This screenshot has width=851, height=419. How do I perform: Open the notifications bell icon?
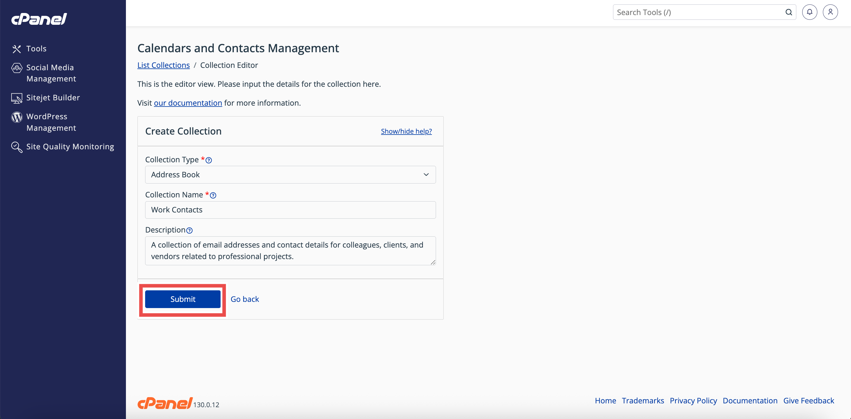[809, 12]
